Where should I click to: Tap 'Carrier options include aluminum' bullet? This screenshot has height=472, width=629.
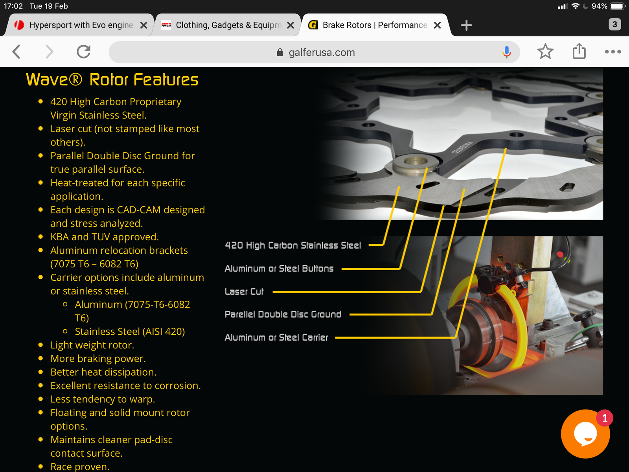pos(127,284)
